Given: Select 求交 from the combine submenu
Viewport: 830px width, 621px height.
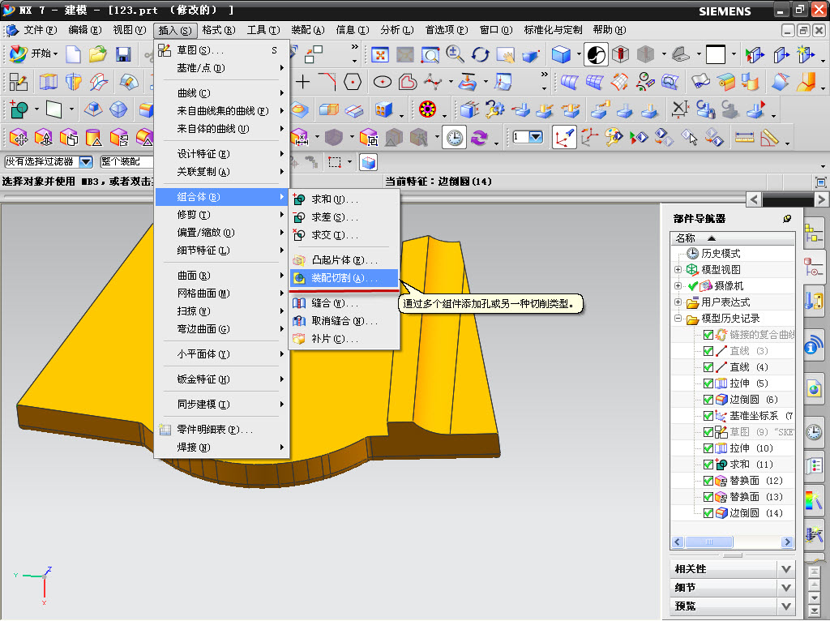Looking at the screenshot, I should [344, 234].
